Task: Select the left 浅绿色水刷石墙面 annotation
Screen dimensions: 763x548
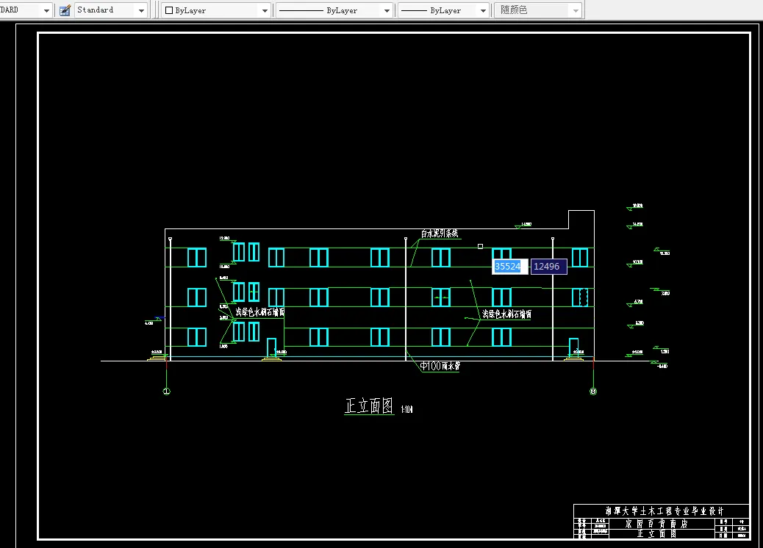Action: click(x=260, y=312)
